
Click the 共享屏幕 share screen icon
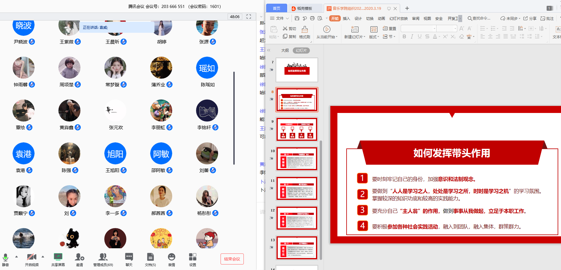click(x=58, y=257)
